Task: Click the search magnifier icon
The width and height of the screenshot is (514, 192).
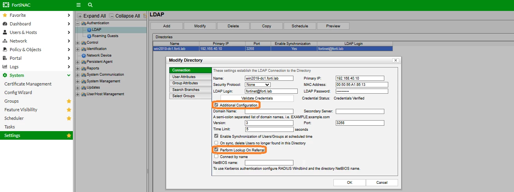Action: (x=90, y=5)
